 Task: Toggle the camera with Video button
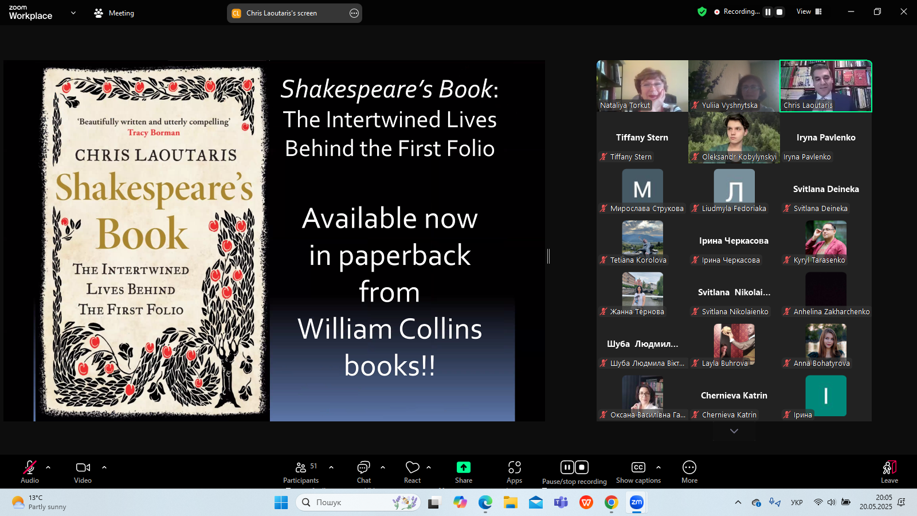[x=83, y=472]
